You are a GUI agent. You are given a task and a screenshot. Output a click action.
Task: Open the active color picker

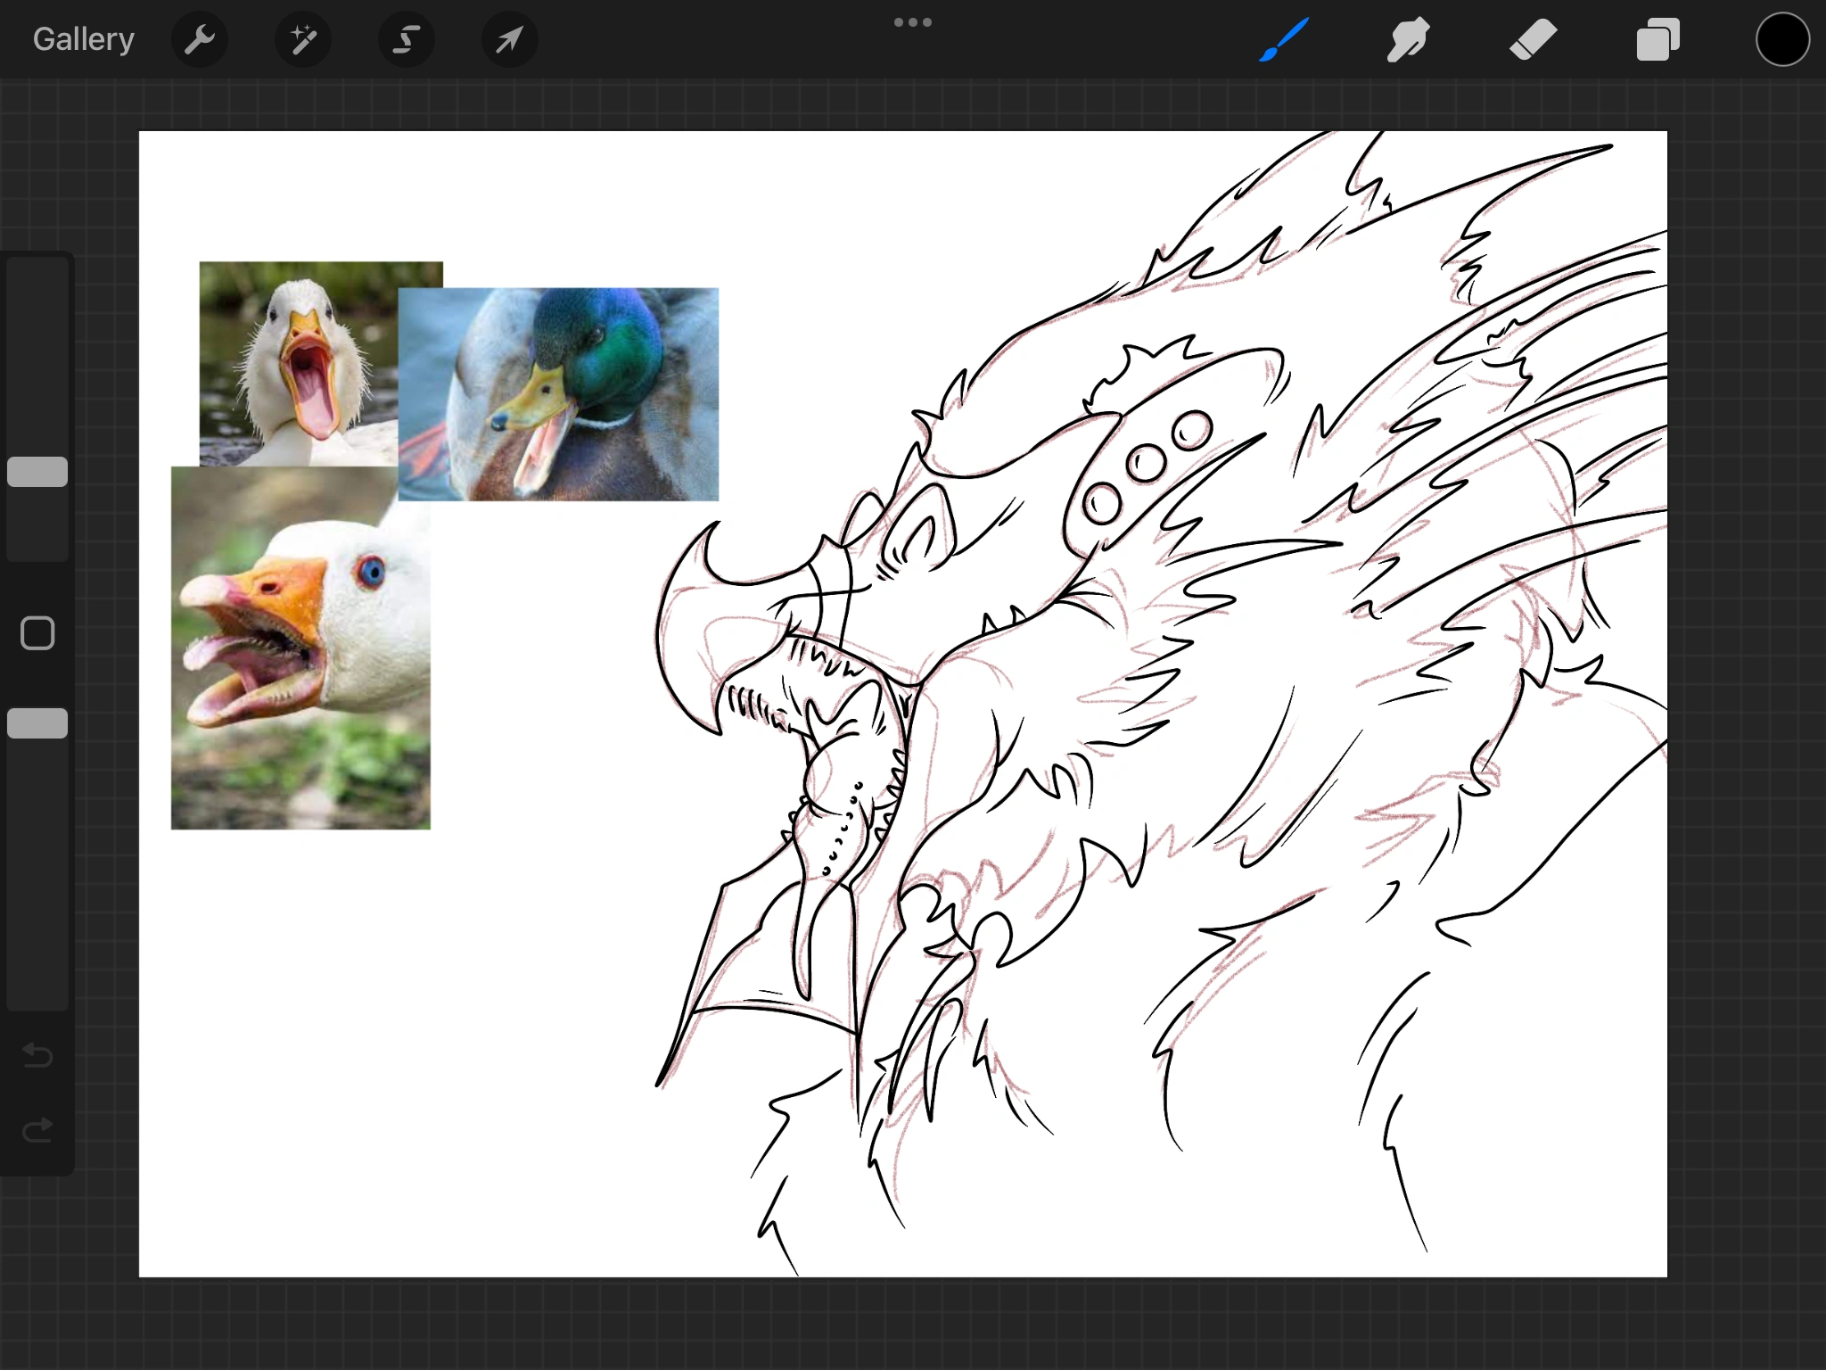point(1781,38)
